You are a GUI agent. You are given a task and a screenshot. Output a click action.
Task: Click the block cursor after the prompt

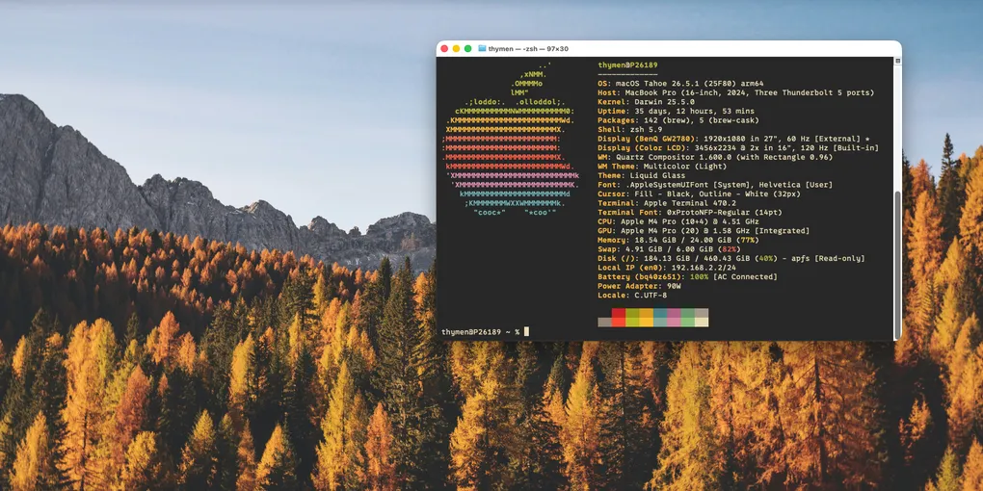[526, 331]
